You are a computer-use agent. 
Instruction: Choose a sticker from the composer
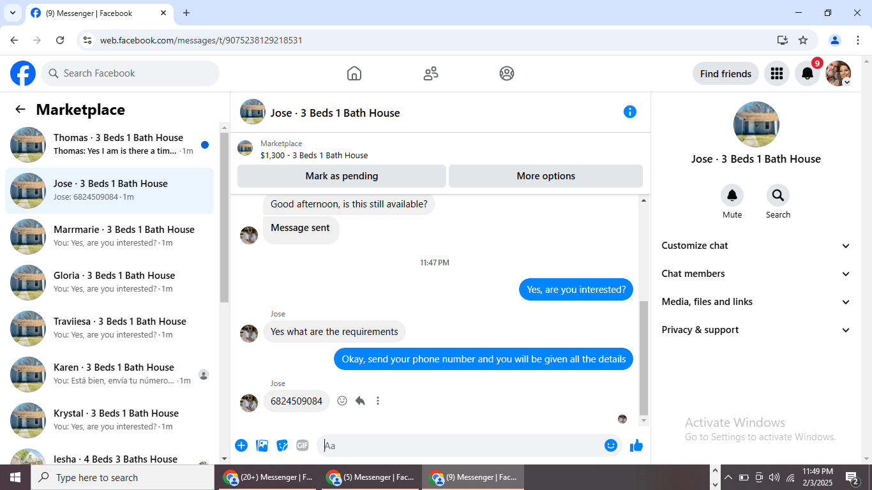[282, 445]
